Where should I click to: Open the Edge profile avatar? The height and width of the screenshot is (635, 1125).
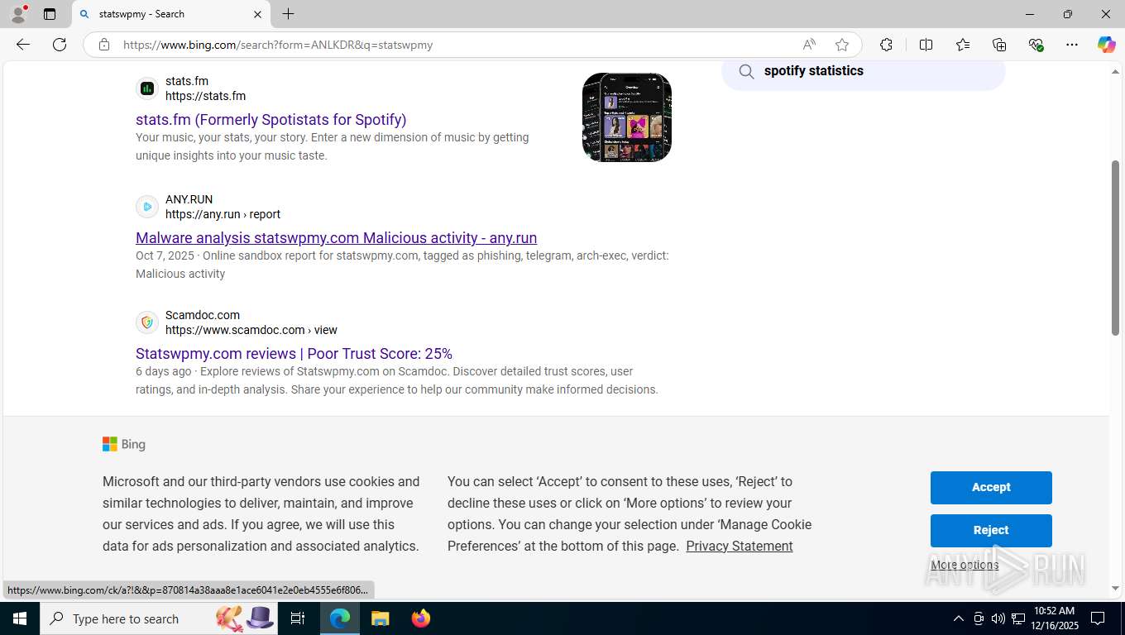coord(18,14)
